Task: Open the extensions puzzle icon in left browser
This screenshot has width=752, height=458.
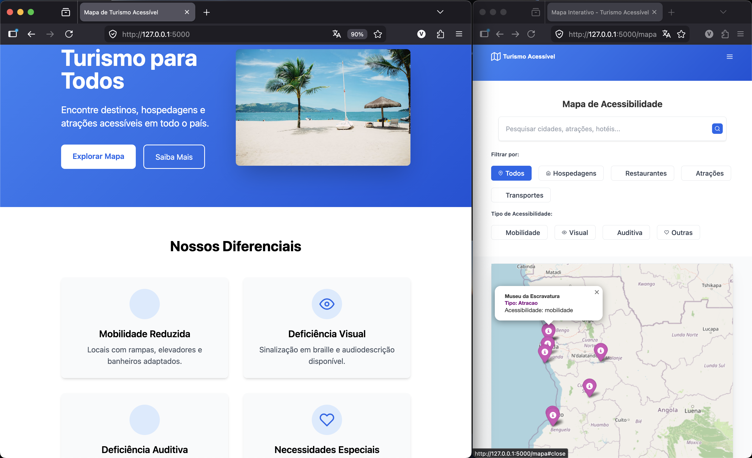Action: 440,34
